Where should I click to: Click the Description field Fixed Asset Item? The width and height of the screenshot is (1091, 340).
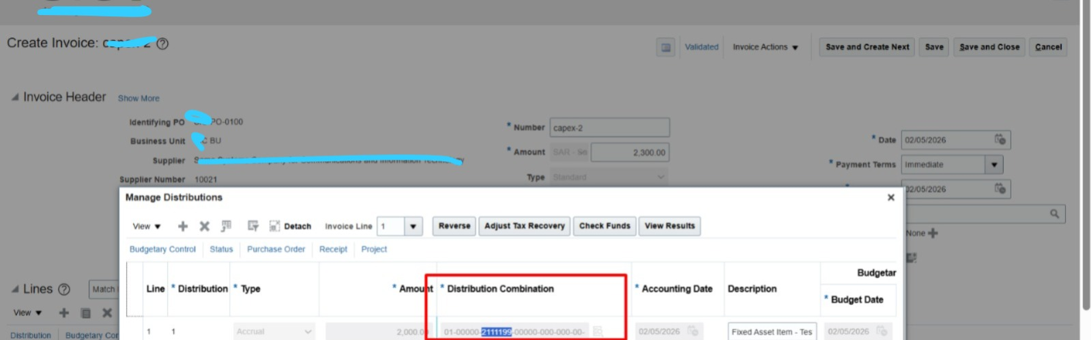pos(772,332)
